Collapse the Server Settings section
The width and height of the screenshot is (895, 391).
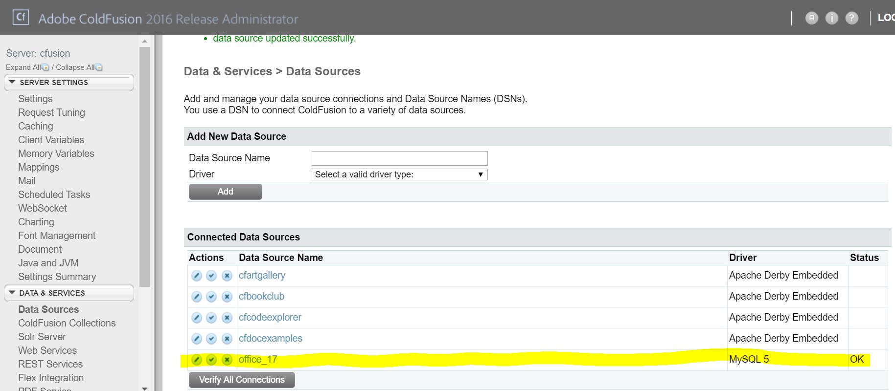tap(12, 82)
